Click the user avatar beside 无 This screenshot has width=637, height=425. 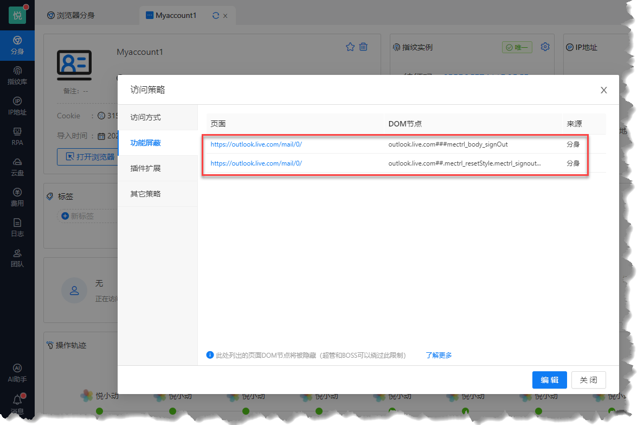tap(74, 291)
